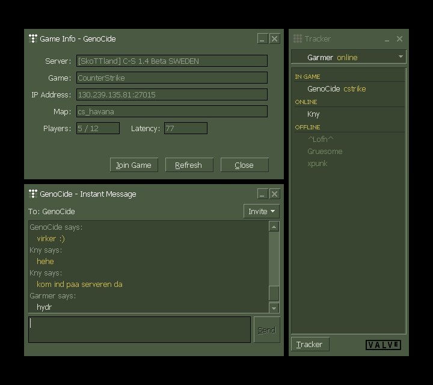
Task: Click the IN GAME section header
Action: (x=307, y=77)
